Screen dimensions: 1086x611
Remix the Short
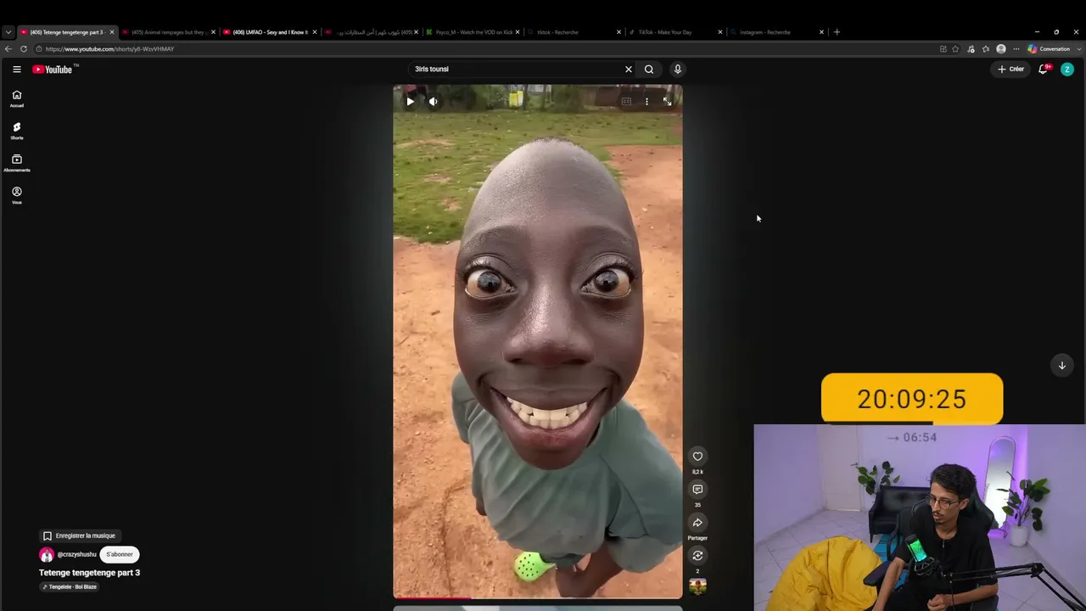[x=697, y=556]
